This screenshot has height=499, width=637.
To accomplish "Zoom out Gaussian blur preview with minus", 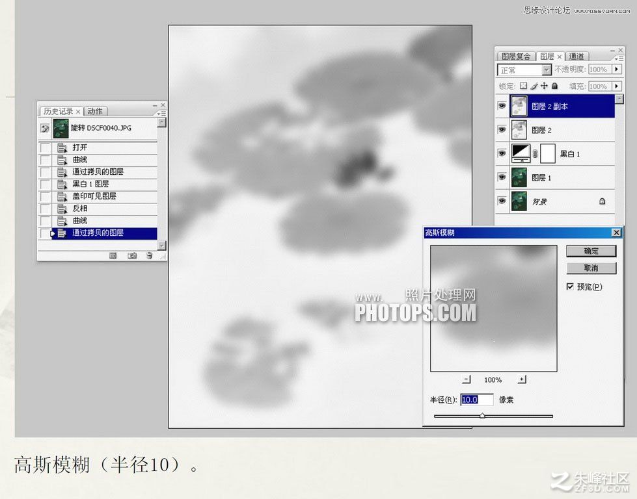I will point(467,379).
